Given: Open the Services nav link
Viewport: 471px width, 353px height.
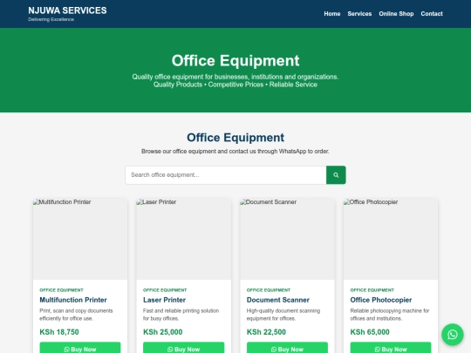Looking at the screenshot, I should point(359,14).
